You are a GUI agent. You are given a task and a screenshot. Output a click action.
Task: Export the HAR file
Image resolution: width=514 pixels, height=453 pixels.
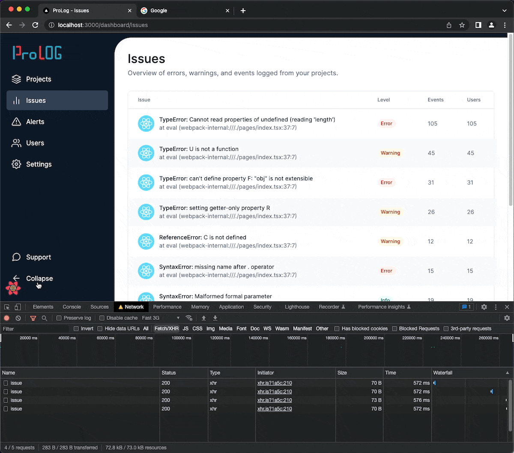215,318
